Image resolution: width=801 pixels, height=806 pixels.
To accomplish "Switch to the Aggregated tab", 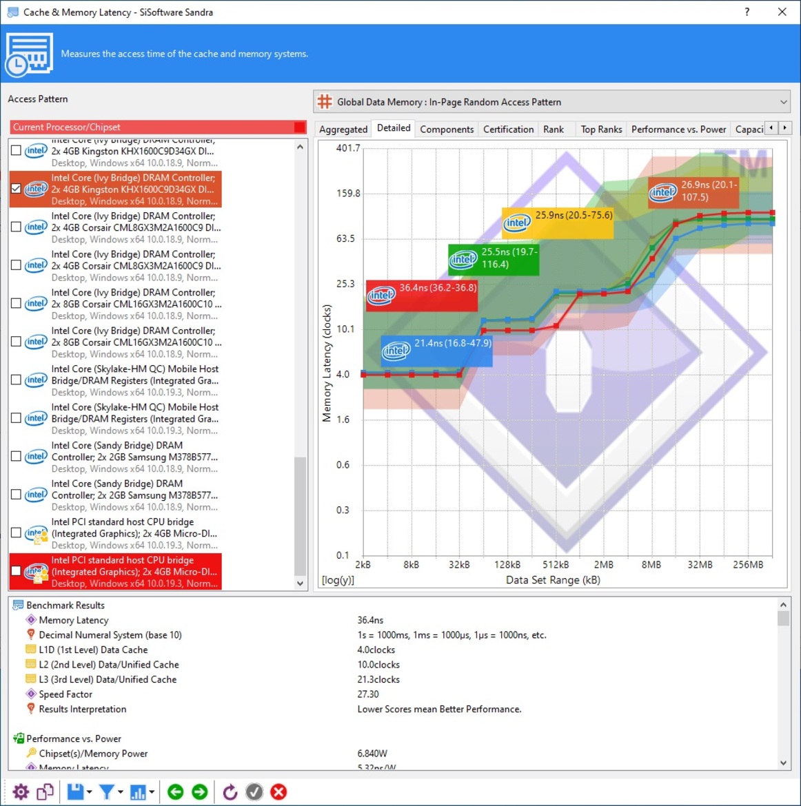I will 343,129.
